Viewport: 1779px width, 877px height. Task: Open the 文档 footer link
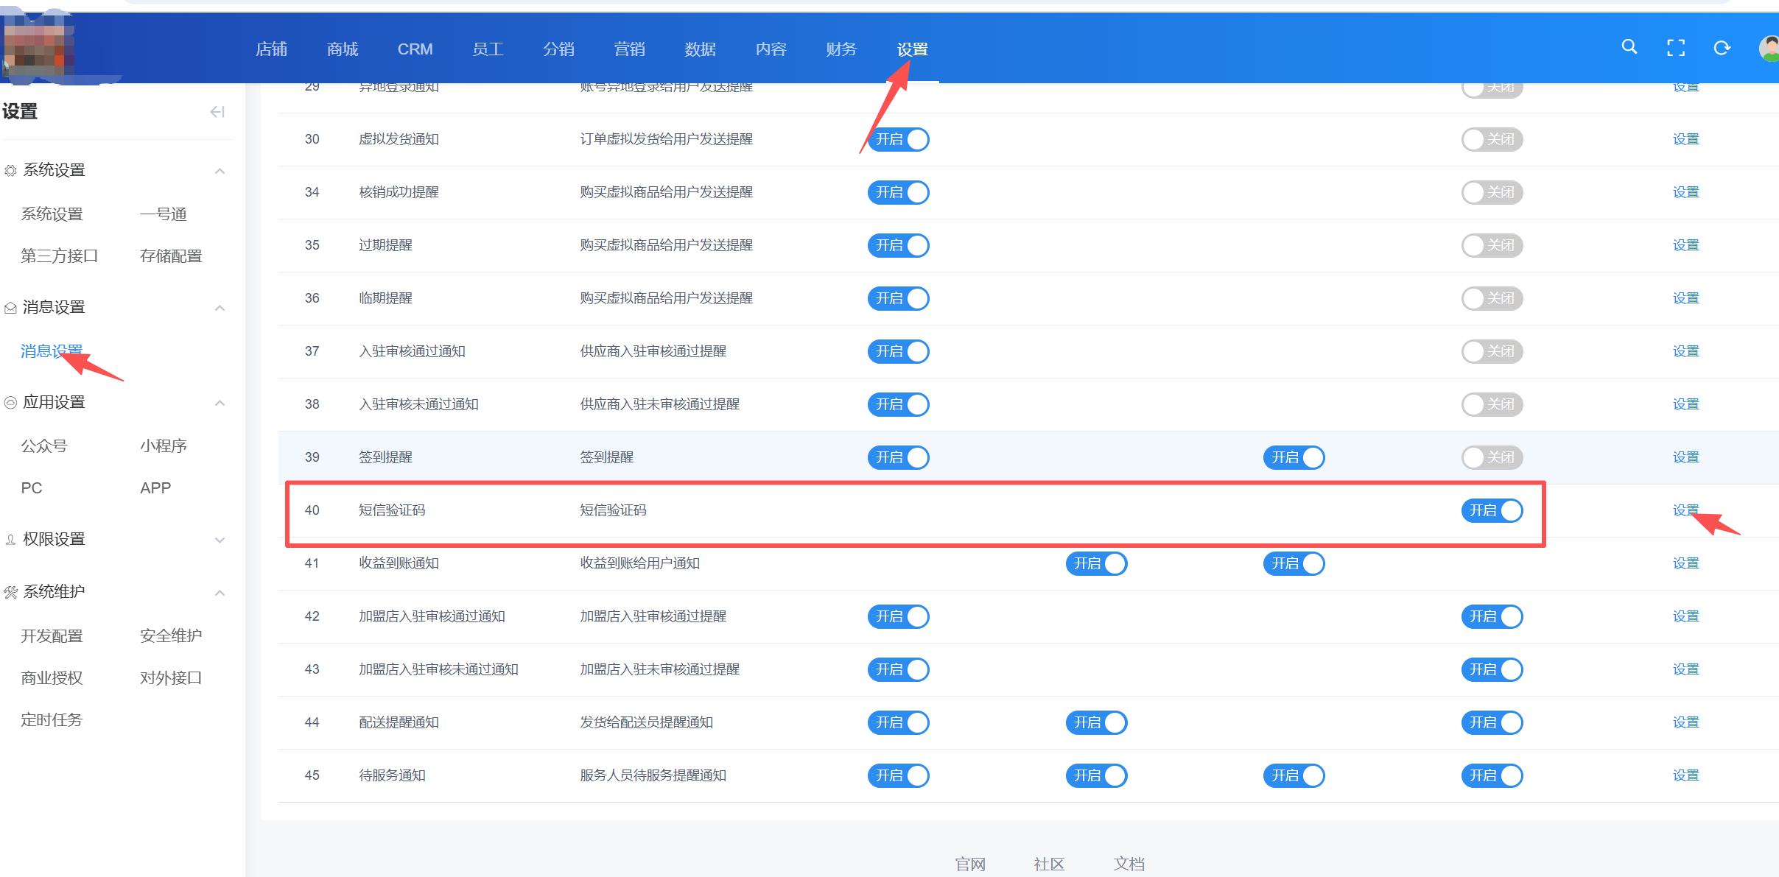pyautogui.click(x=1129, y=864)
